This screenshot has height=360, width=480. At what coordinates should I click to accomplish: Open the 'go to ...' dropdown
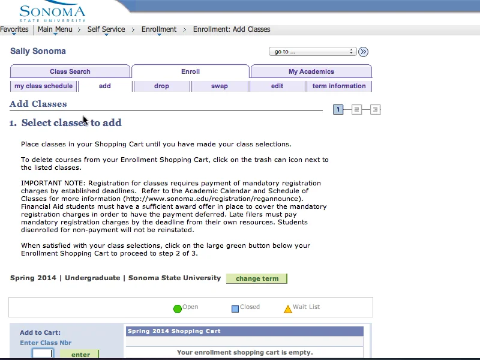click(313, 52)
